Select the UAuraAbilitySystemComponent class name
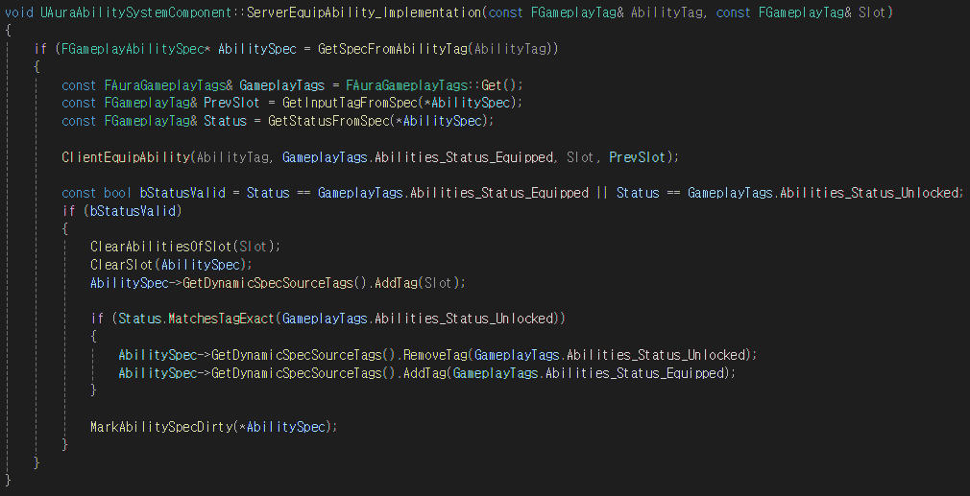Viewport: 970px width, 496px height. (x=138, y=12)
